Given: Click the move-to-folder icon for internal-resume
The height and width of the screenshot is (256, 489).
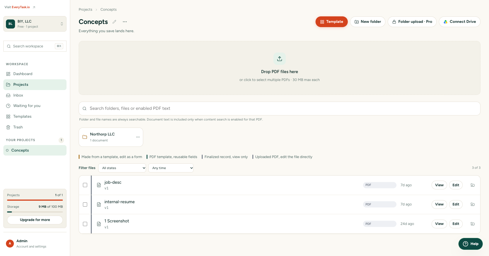Looking at the screenshot, I should point(472,204).
